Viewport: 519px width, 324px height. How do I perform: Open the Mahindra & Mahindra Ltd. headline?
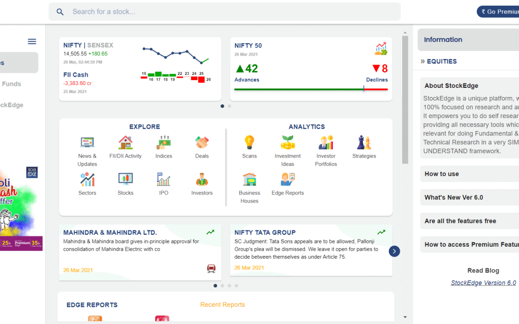[110, 232]
